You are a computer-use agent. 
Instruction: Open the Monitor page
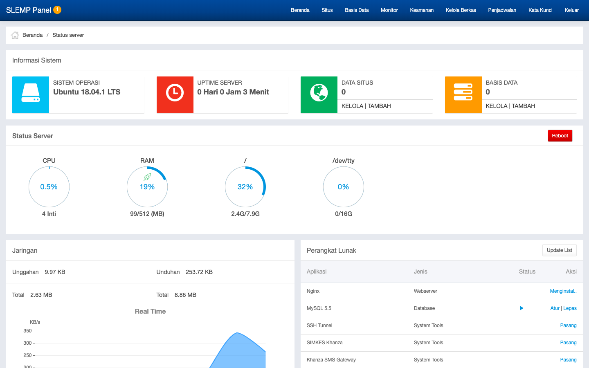click(389, 10)
